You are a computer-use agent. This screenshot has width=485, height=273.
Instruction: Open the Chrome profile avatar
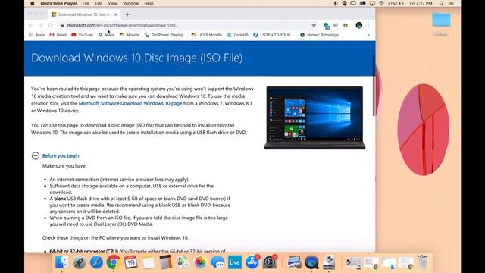pyautogui.click(x=358, y=25)
